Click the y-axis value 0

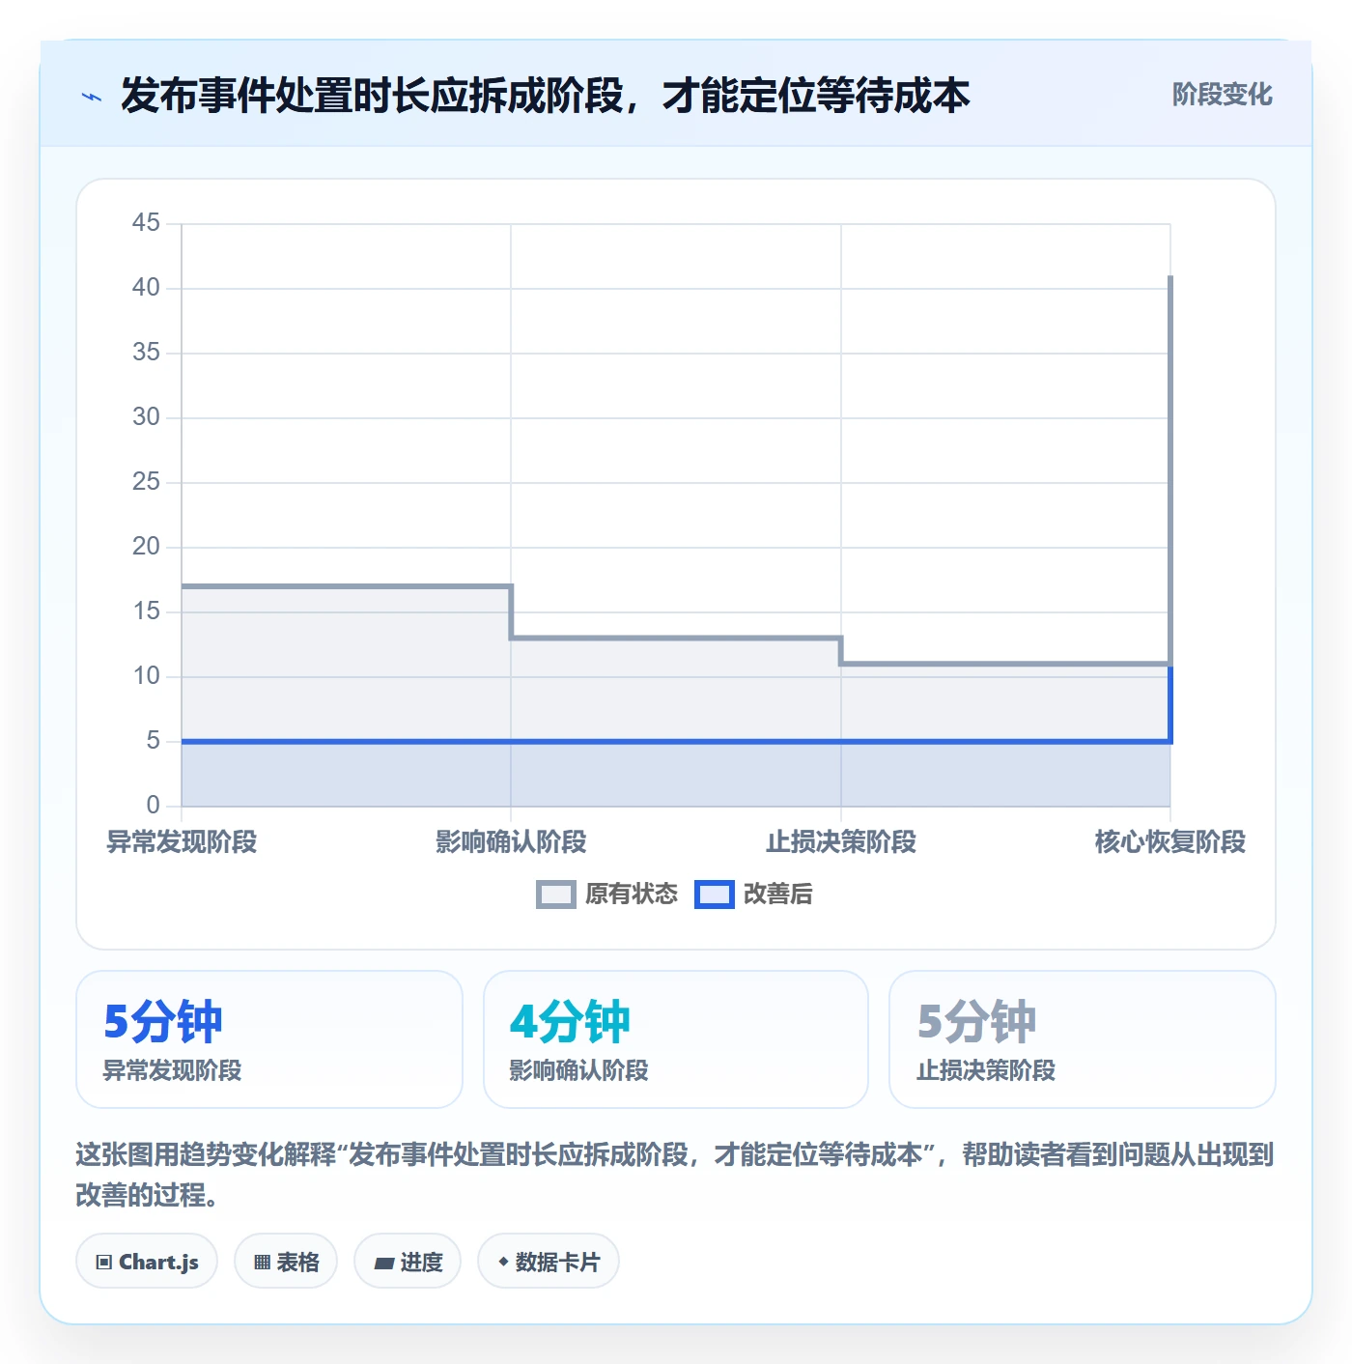(153, 805)
